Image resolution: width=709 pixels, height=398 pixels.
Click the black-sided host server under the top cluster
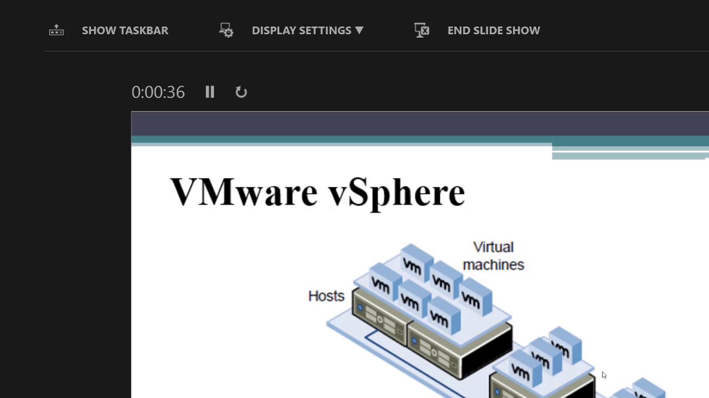point(460,345)
